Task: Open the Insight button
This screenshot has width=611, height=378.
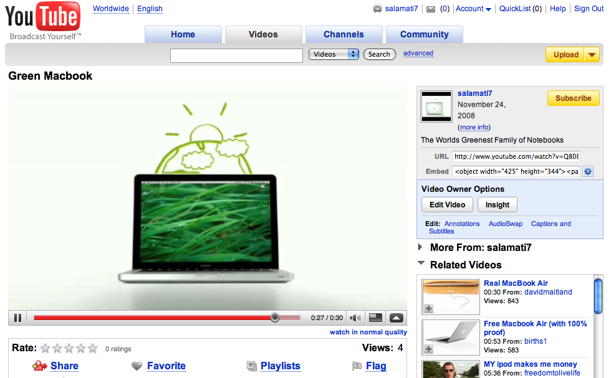Action: coord(498,205)
